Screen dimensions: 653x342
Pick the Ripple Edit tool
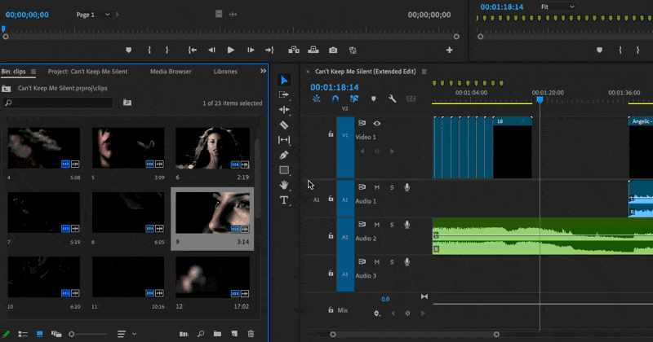point(284,110)
